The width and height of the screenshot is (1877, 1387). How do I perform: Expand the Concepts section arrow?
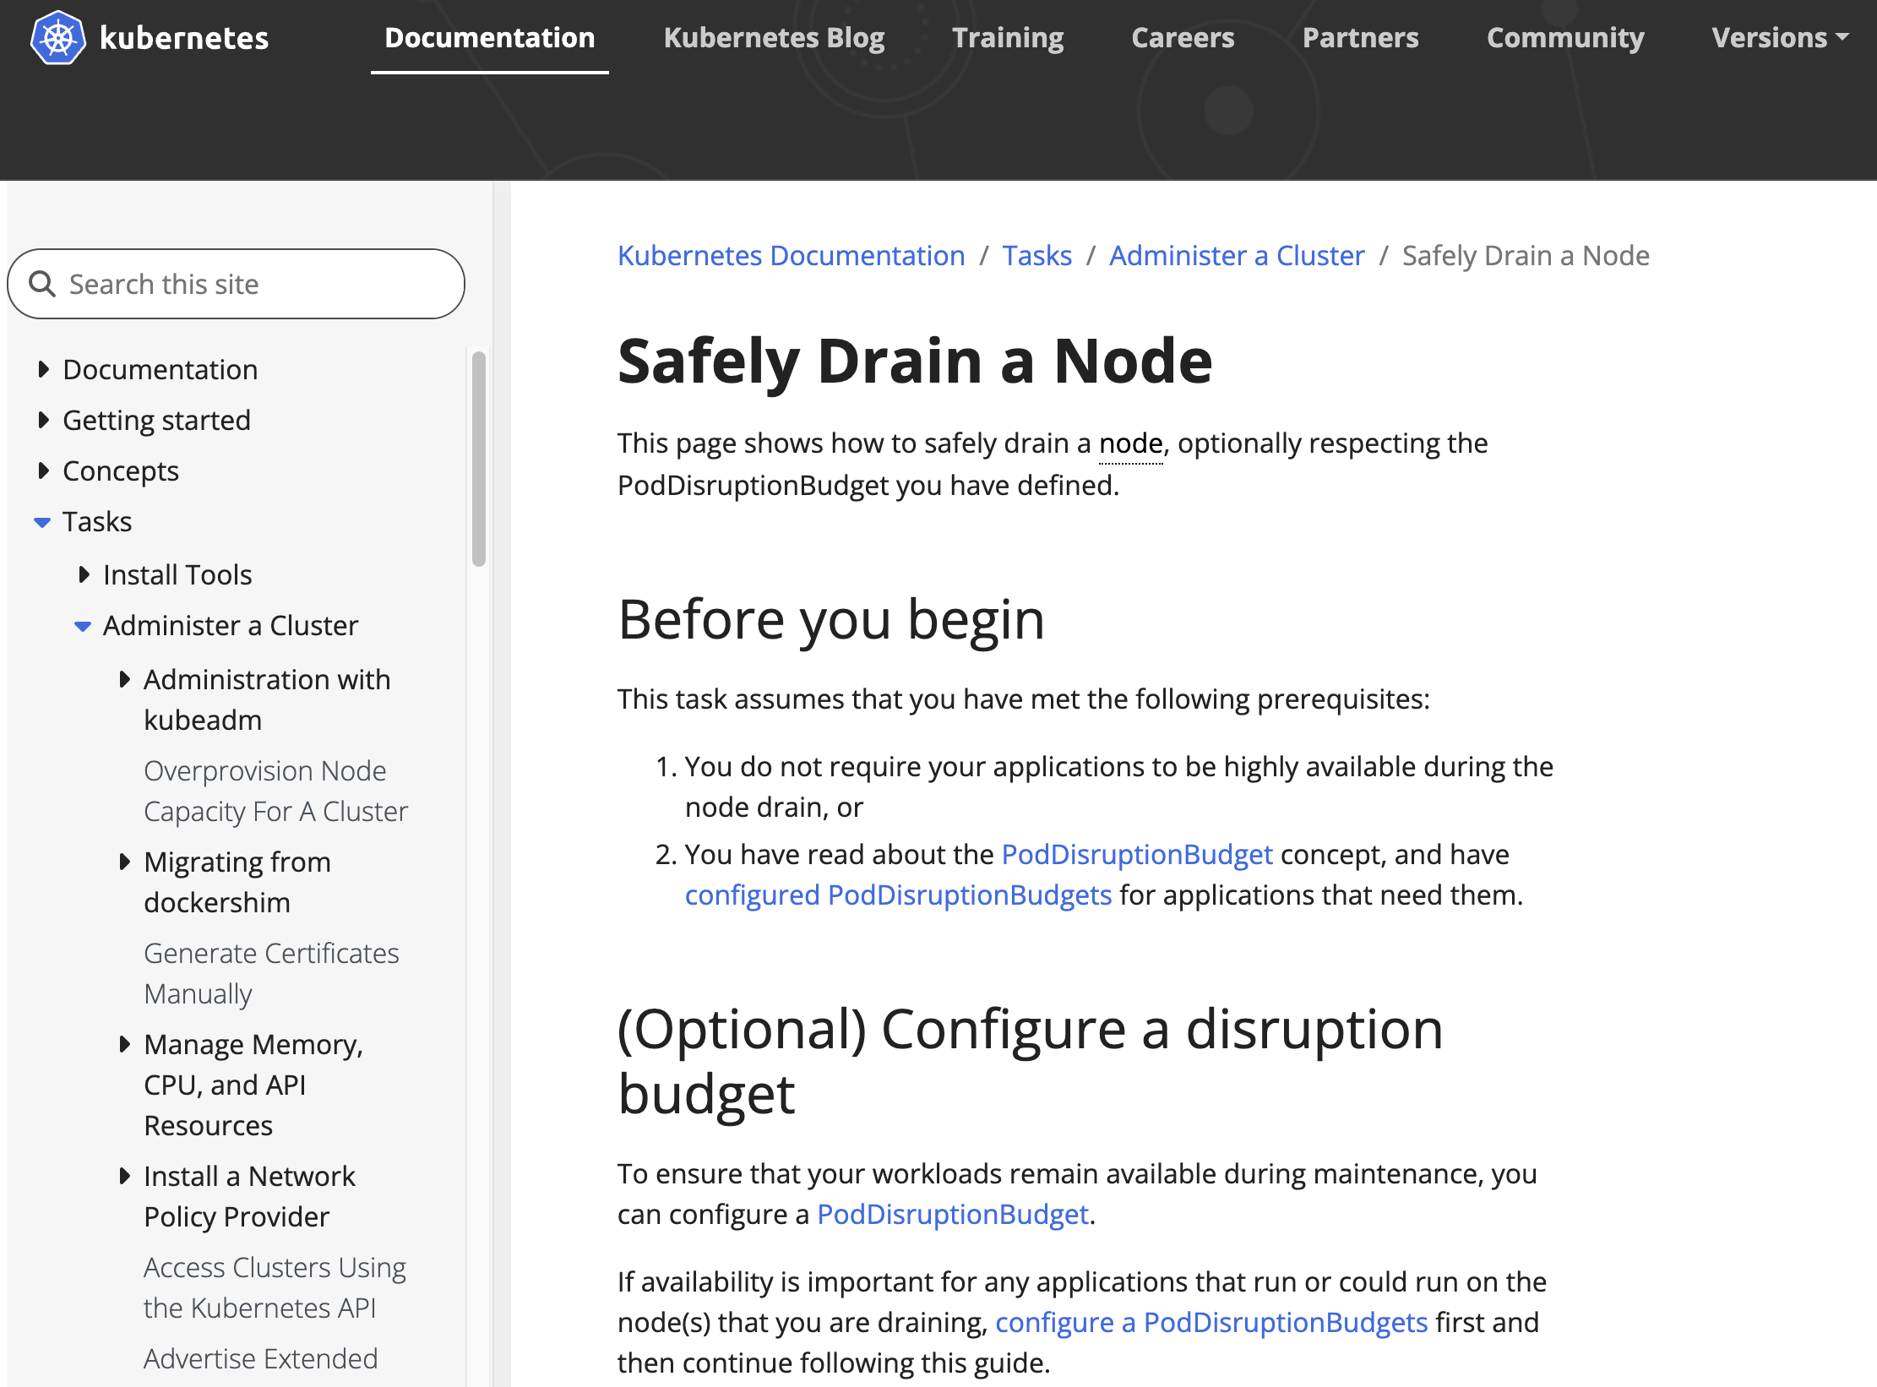point(43,470)
